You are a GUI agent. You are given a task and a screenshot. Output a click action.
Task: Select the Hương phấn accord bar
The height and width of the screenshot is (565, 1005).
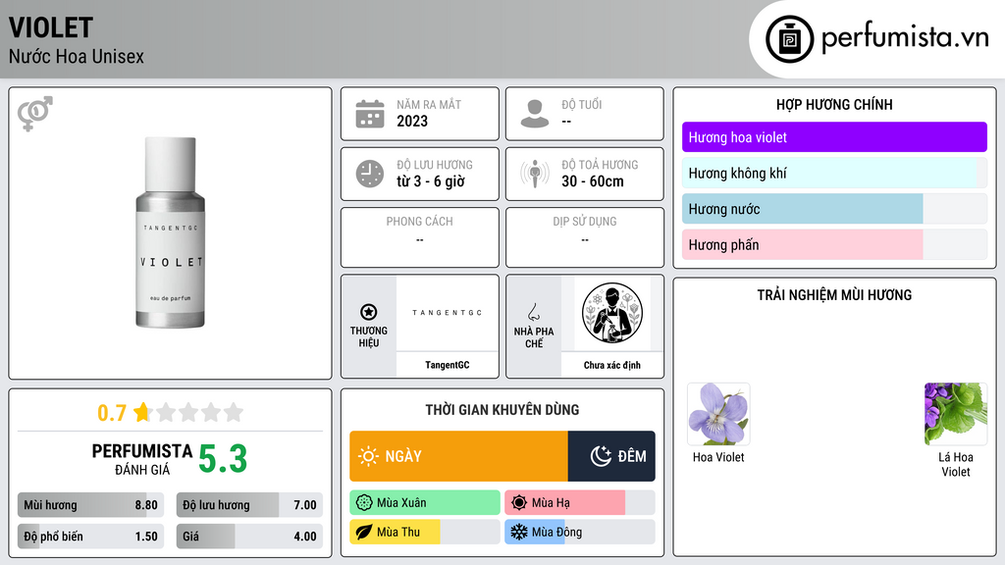coord(834,244)
